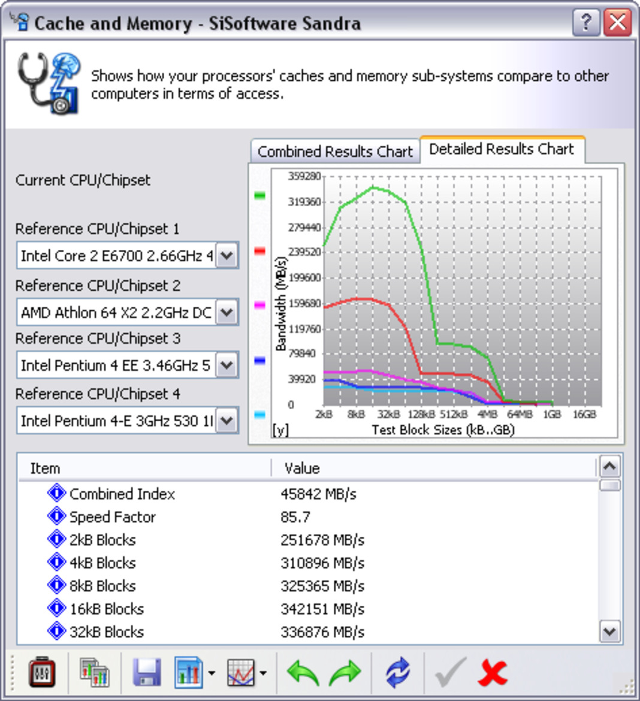
Task: Open the line graph icon dropdown arrow
Action: (x=264, y=673)
